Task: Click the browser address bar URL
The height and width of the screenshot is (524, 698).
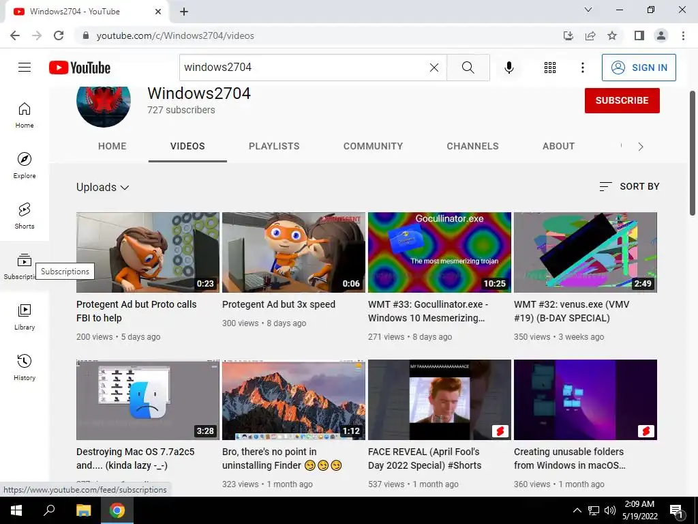Action: (175, 35)
